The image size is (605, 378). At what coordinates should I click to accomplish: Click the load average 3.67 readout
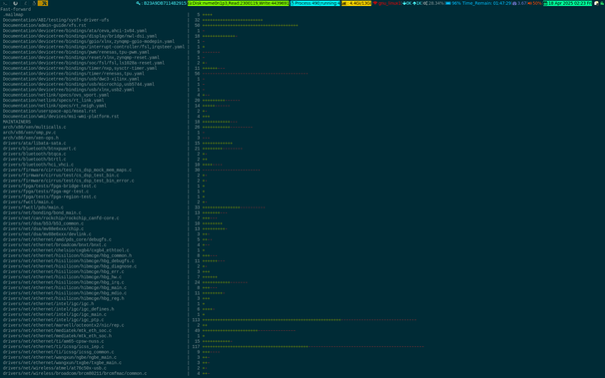519,3
